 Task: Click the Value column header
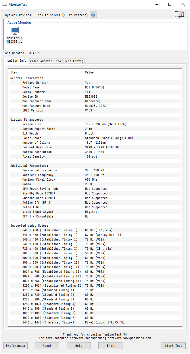(x=132, y=72)
